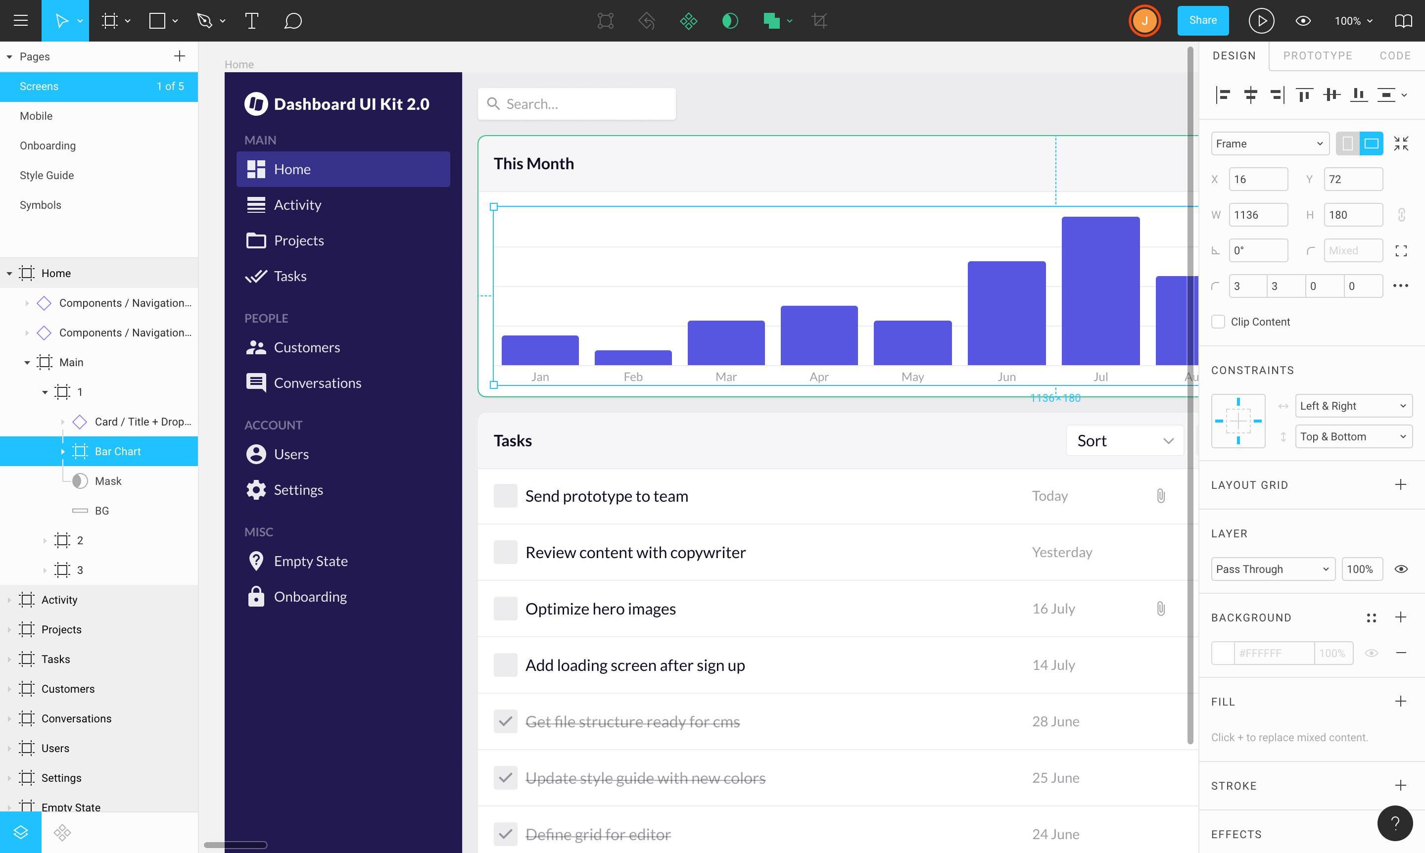Click the present/preview play button
Image resolution: width=1425 pixels, height=853 pixels.
pyautogui.click(x=1261, y=20)
